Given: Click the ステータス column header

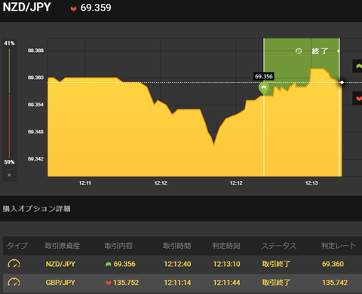Looking at the screenshot, I should click(279, 246).
